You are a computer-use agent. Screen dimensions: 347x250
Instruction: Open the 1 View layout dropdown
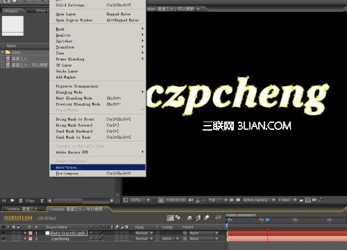(x=287, y=200)
